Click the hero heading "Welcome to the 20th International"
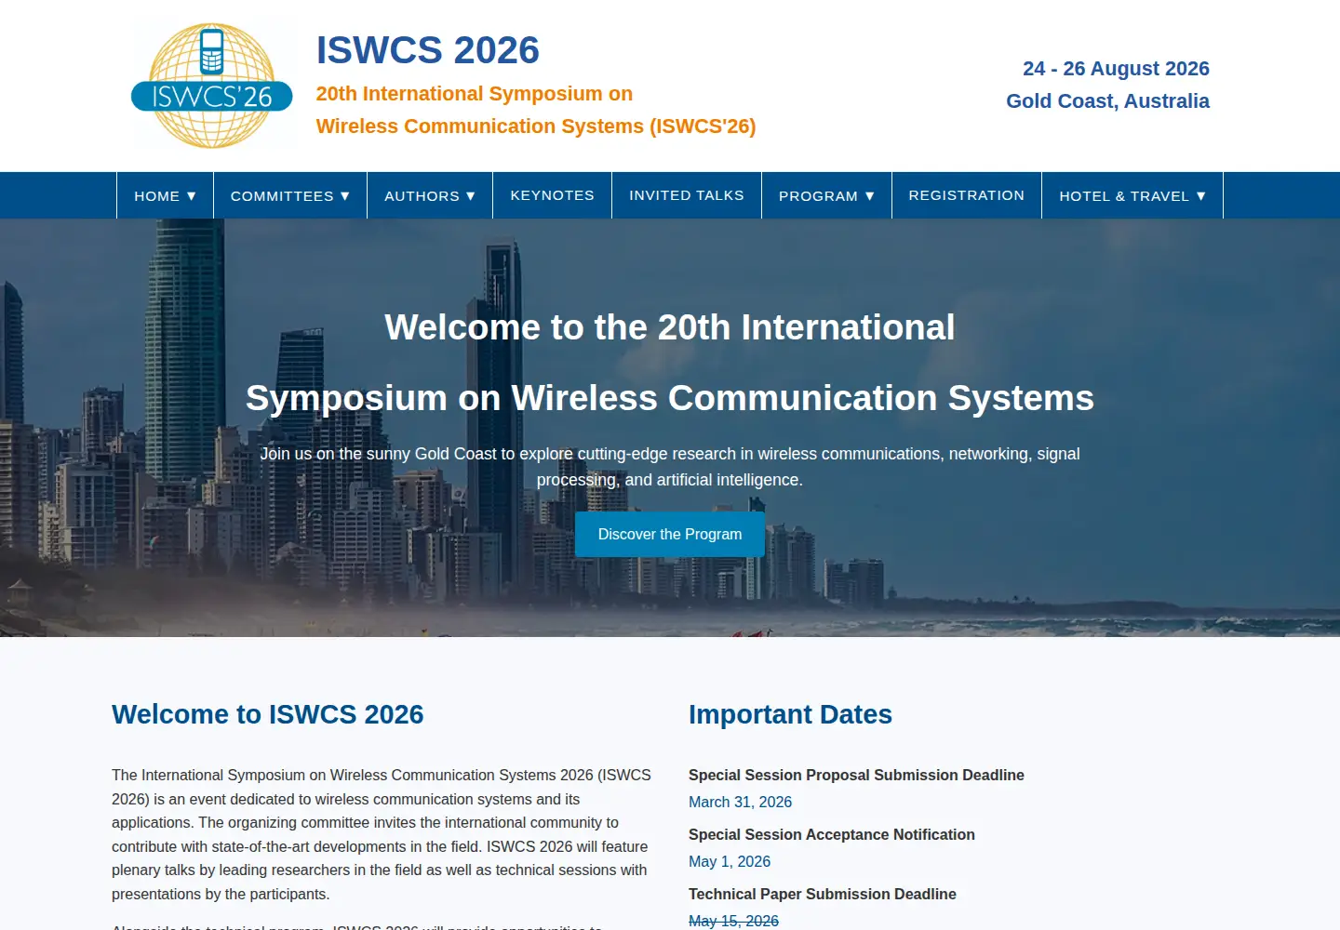The image size is (1340, 930). 670,327
